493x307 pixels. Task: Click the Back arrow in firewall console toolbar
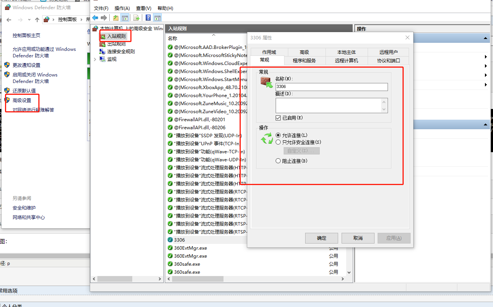point(95,18)
